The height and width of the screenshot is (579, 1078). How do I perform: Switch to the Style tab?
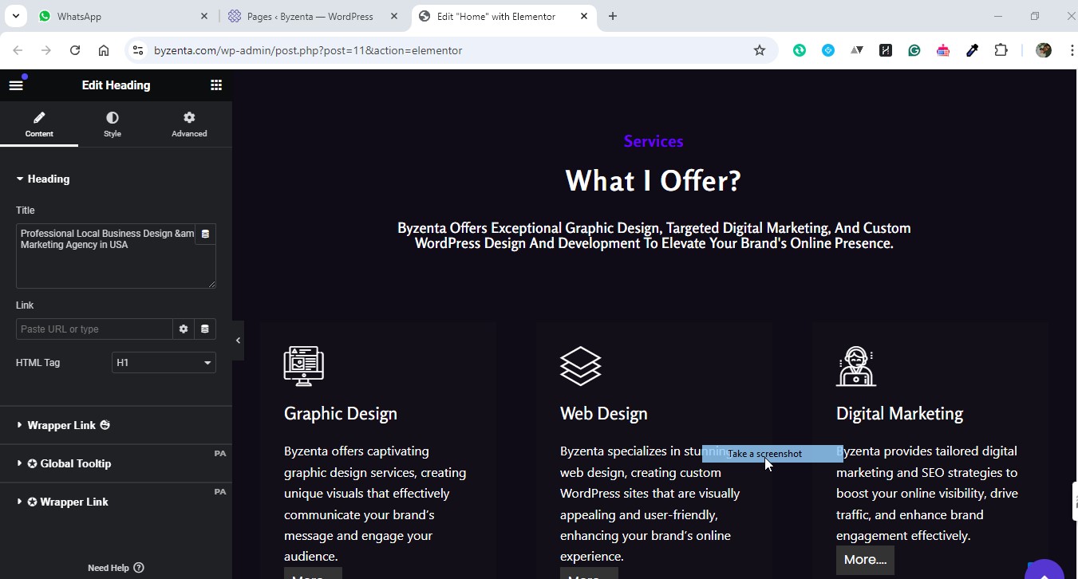click(x=112, y=124)
